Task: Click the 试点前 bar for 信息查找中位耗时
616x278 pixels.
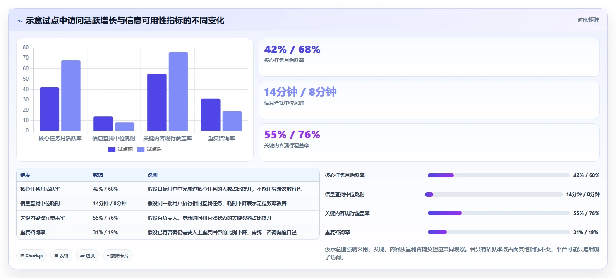Action: 103,124
